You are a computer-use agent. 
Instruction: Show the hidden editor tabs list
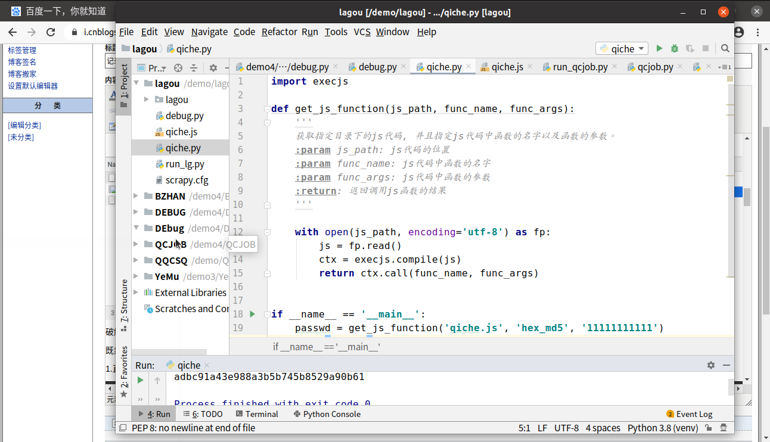click(725, 67)
